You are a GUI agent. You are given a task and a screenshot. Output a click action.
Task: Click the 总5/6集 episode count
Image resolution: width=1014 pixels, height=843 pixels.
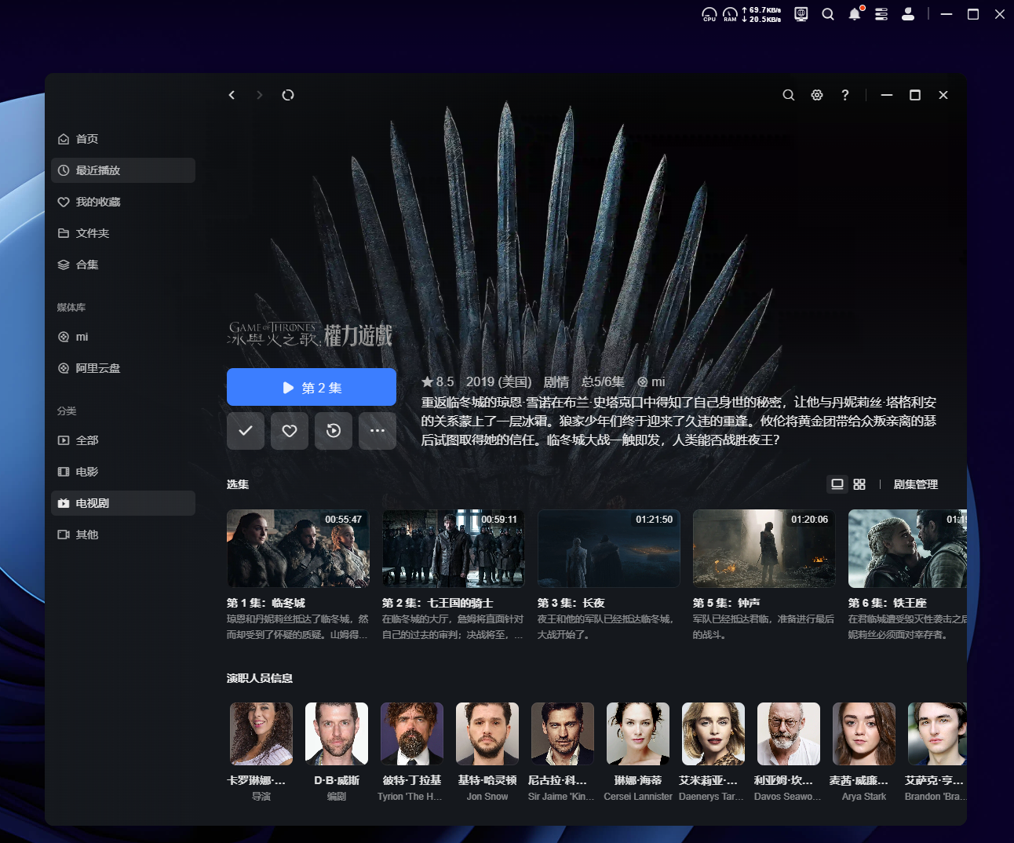[x=603, y=381]
